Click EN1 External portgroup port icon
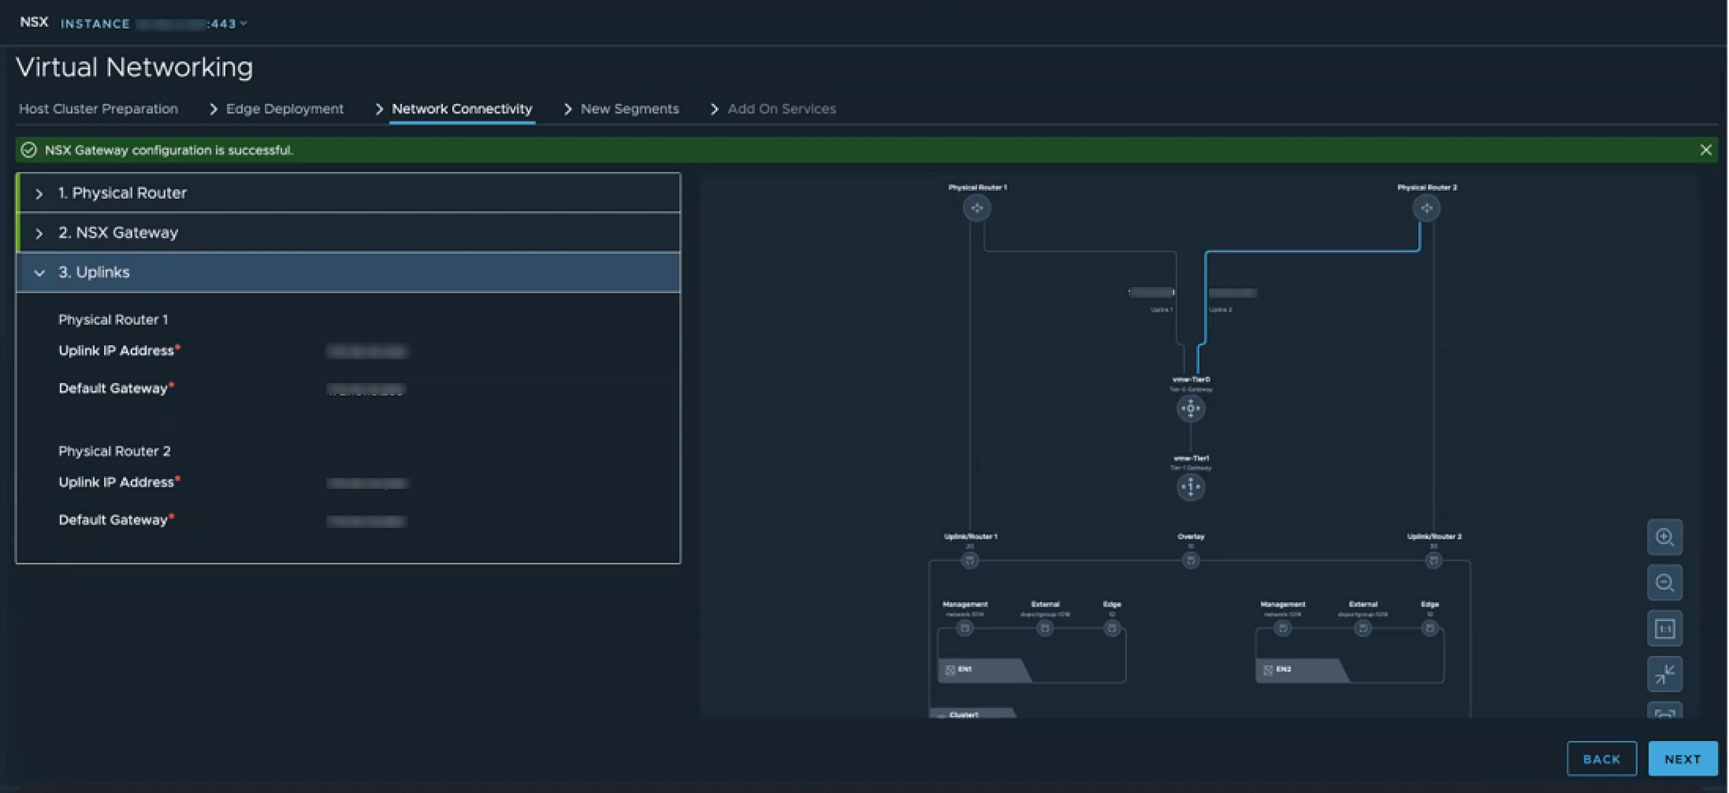The height and width of the screenshot is (793, 1729). click(1045, 629)
